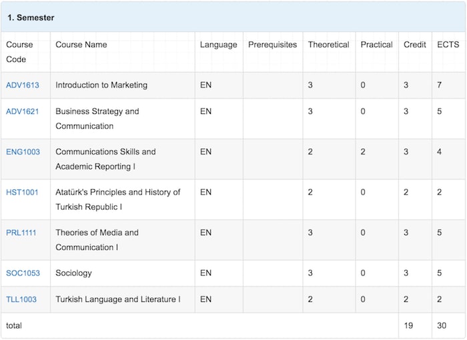The image size is (467, 340).
Task: Click the total credit value 19
Action: click(x=408, y=325)
